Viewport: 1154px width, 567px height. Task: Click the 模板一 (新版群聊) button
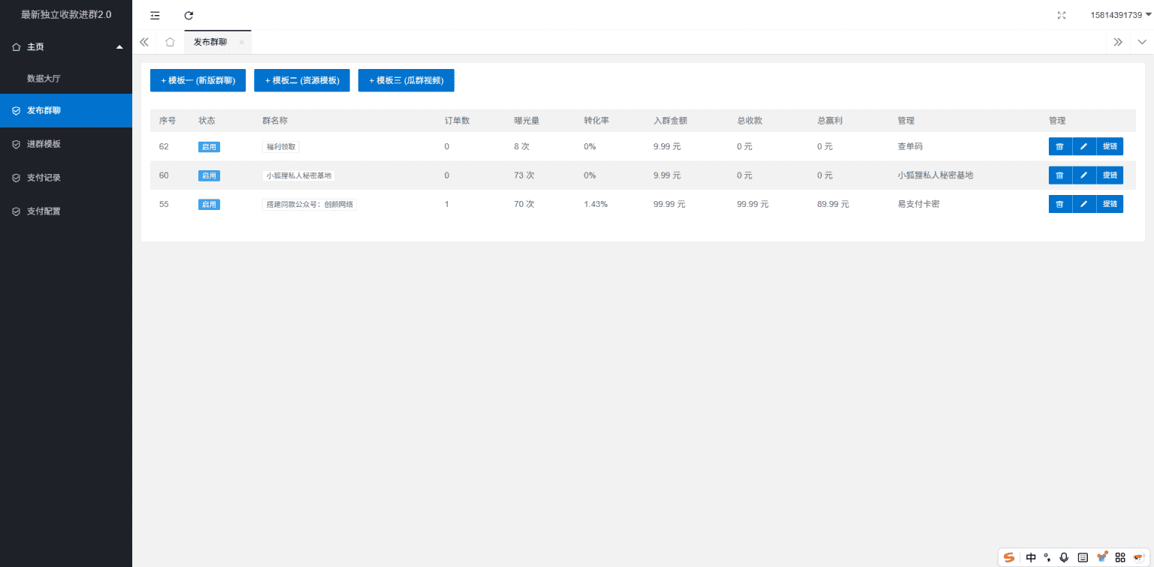198,80
